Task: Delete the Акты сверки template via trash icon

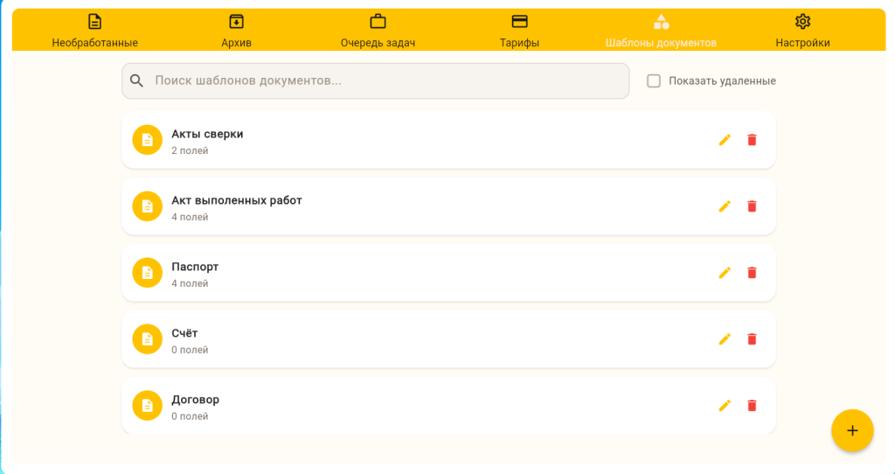Action: (x=752, y=140)
